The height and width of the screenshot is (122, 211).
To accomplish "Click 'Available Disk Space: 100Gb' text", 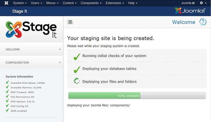I will point(28,83).
